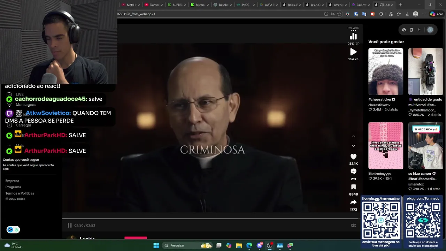Click the taskbar Pesquisar search box
Image resolution: width=446 pixels, height=251 pixels.
click(188, 245)
